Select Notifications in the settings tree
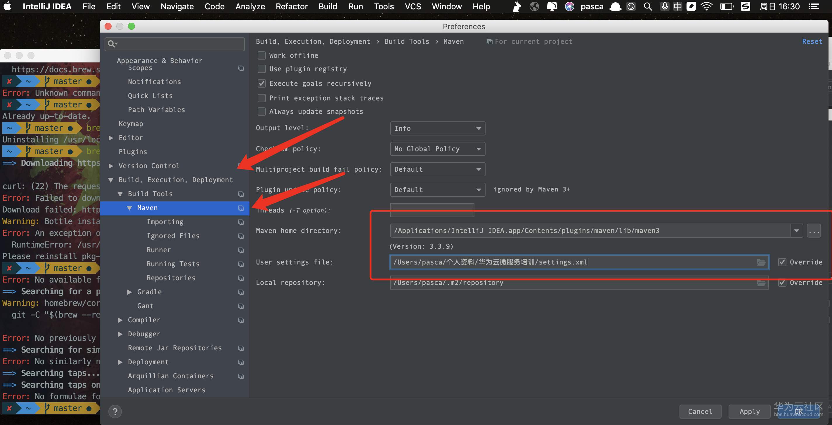This screenshot has height=425, width=832. point(154,82)
